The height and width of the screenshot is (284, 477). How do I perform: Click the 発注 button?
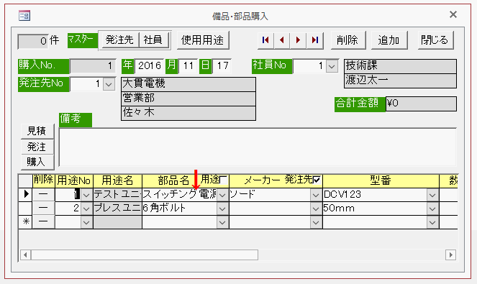[37, 147]
